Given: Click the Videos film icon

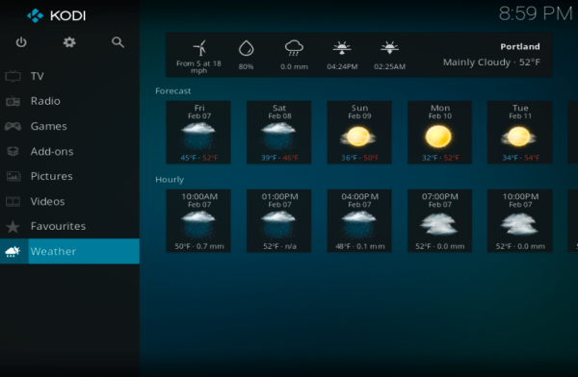Looking at the screenshot, I should 13,201.
